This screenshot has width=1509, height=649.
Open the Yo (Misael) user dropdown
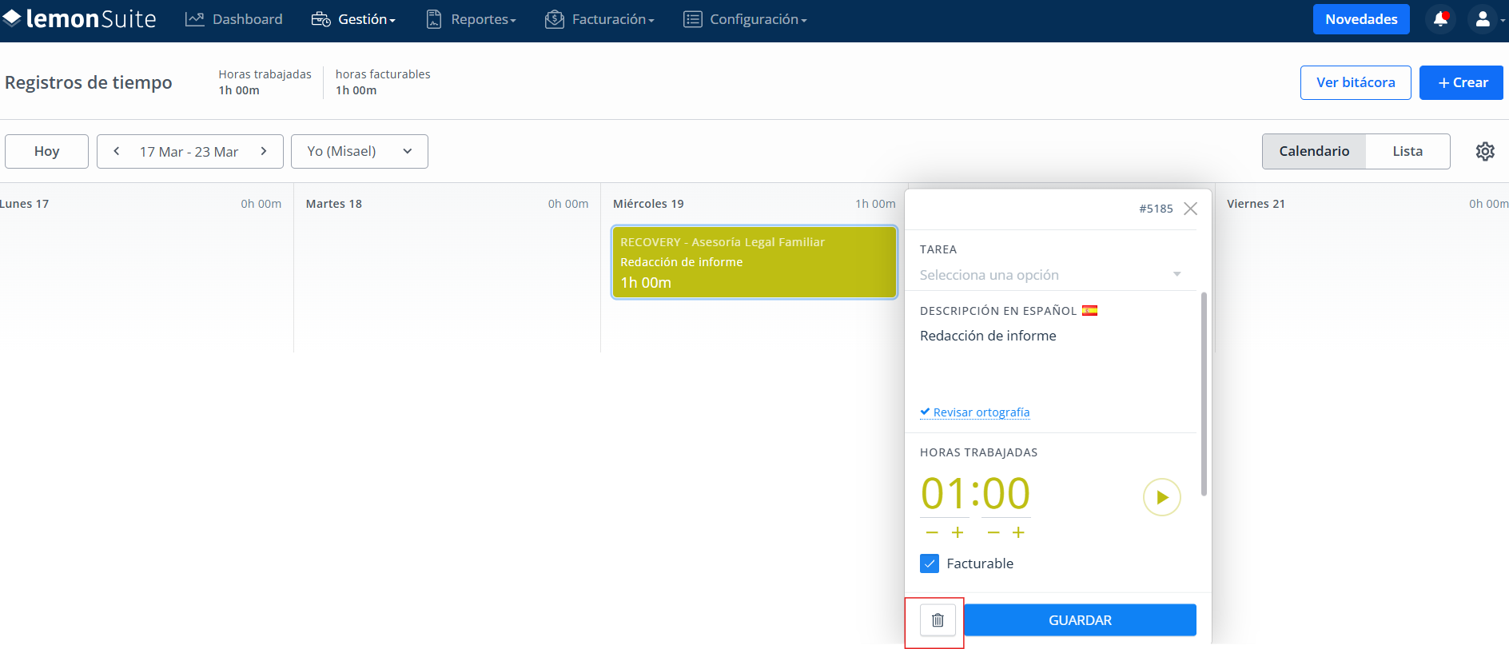360,151
